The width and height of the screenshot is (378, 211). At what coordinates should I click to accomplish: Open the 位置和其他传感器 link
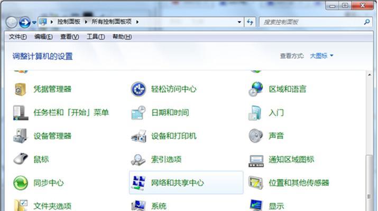coord(299,183)
